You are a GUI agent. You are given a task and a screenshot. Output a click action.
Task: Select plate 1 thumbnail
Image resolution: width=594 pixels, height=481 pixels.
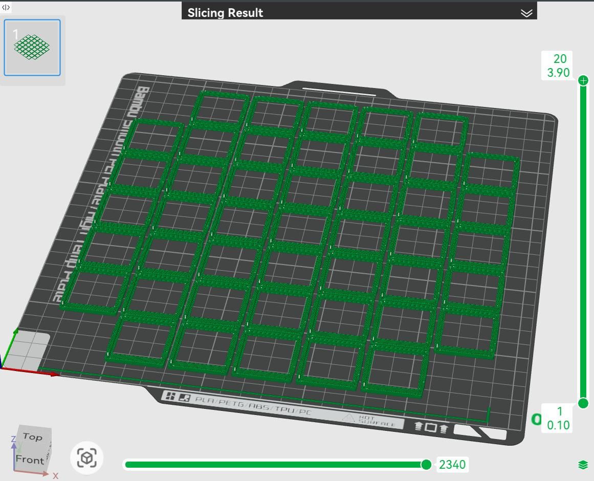coord(32,48)
